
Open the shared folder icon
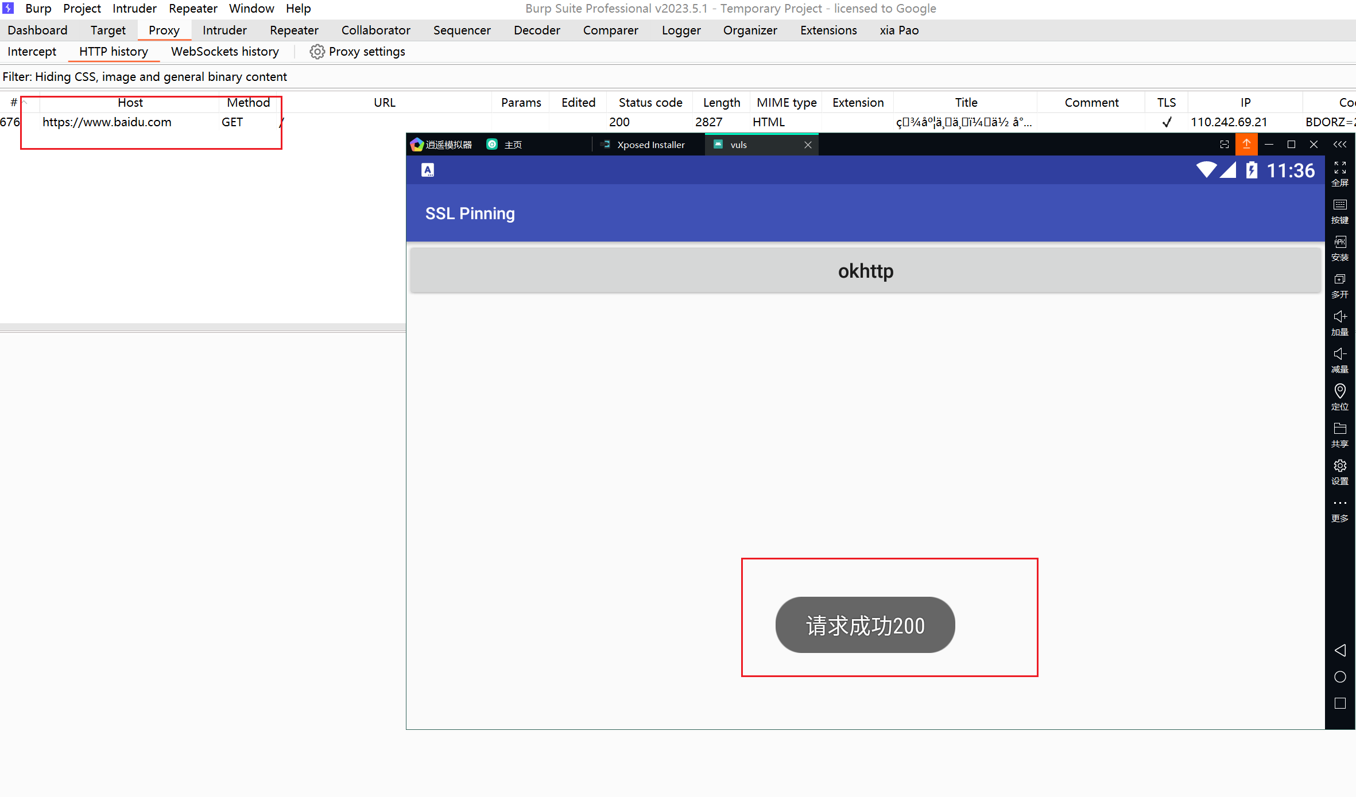[1339, 429]
